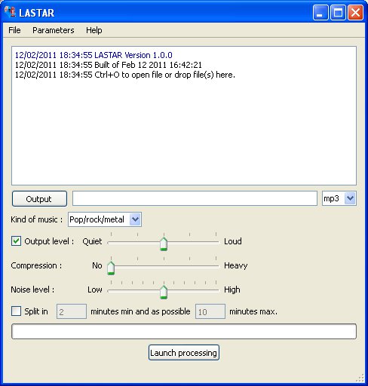Screen dimensions: 368x386
Task: Close the LASTAR window
Action: point(355,13)
